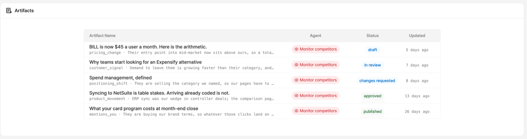Click eye icon in card program row badge
This screenshot has height=139, width=527.
(x=296, y=111)
